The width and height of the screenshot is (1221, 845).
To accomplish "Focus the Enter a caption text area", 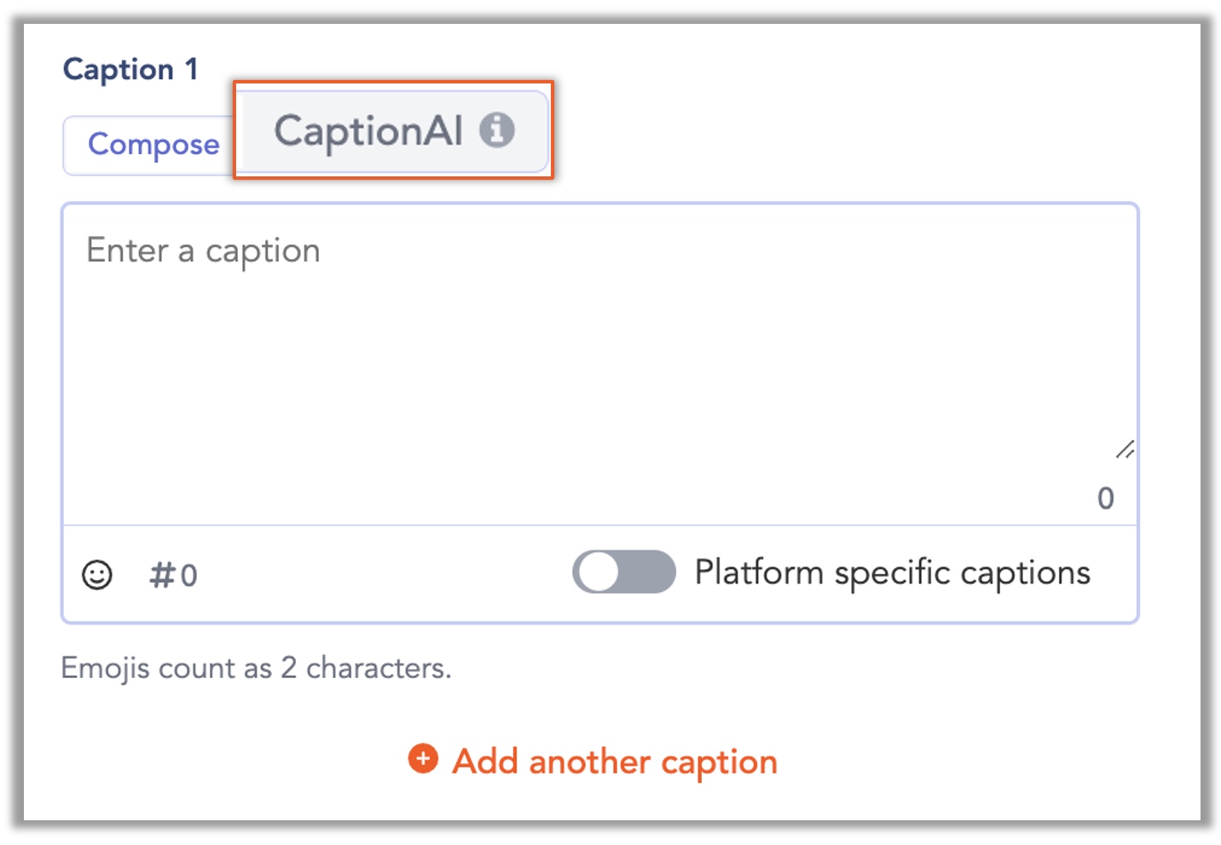I will click(x=600, y=364).
